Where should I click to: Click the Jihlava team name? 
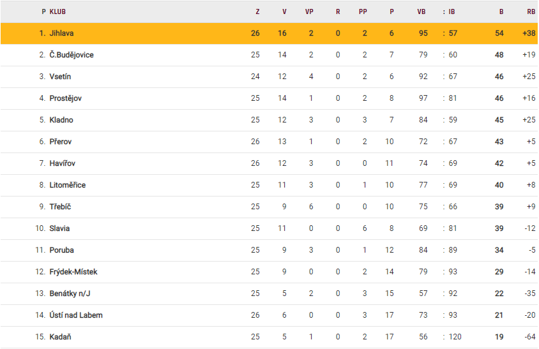pos(61,33)
